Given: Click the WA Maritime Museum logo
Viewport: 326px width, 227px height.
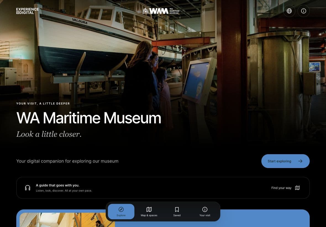Looking at the screenshot, I should coord(161,11).
